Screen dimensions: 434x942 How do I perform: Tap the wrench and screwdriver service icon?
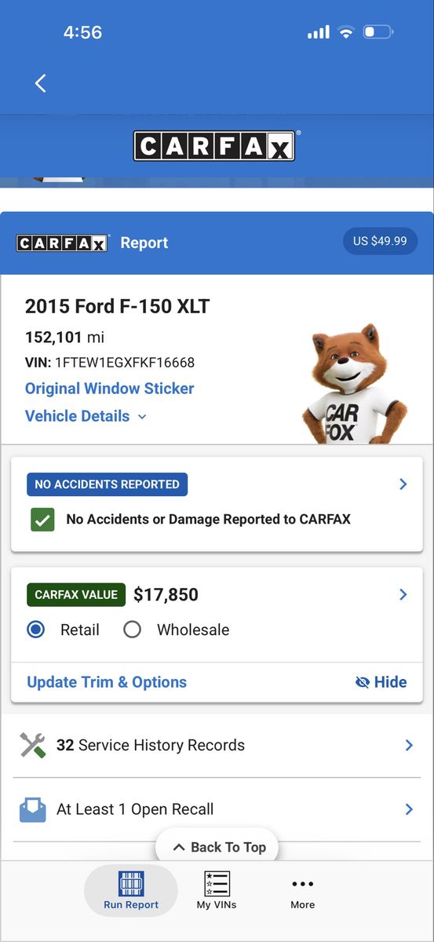point(33,745)
